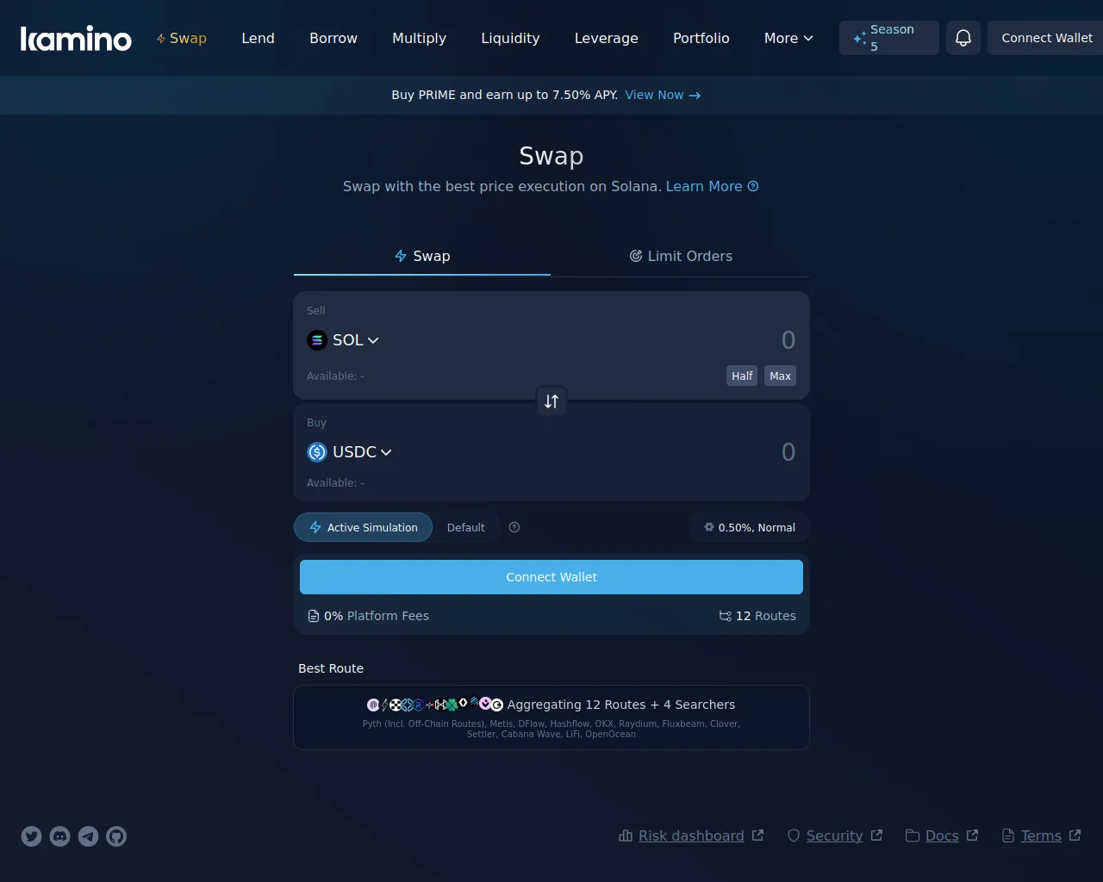Click Connect Wallet in the header
1103x882 pixels.
pos(1045,38)
